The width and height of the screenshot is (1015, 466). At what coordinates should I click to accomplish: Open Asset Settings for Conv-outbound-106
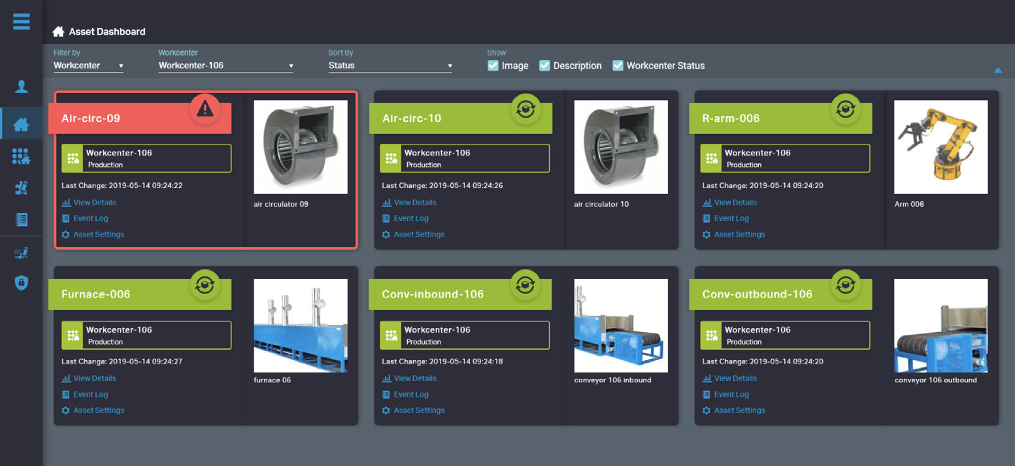coord(733,410)
